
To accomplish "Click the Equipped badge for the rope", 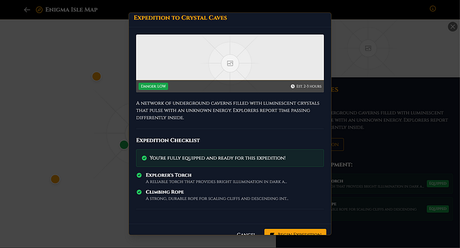I will click(x=438, y=209).
